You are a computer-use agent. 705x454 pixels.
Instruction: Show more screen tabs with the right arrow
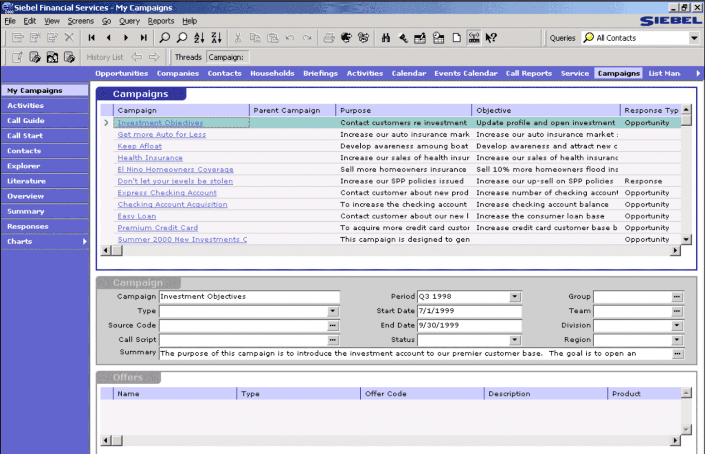tap(698, 73)
